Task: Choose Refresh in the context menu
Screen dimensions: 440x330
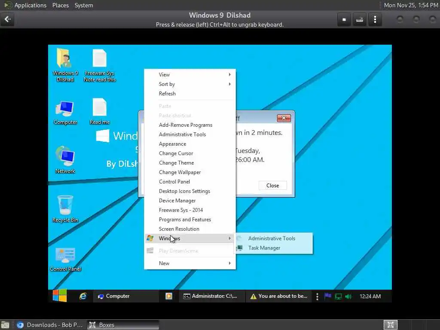Action: coord(190,94)
